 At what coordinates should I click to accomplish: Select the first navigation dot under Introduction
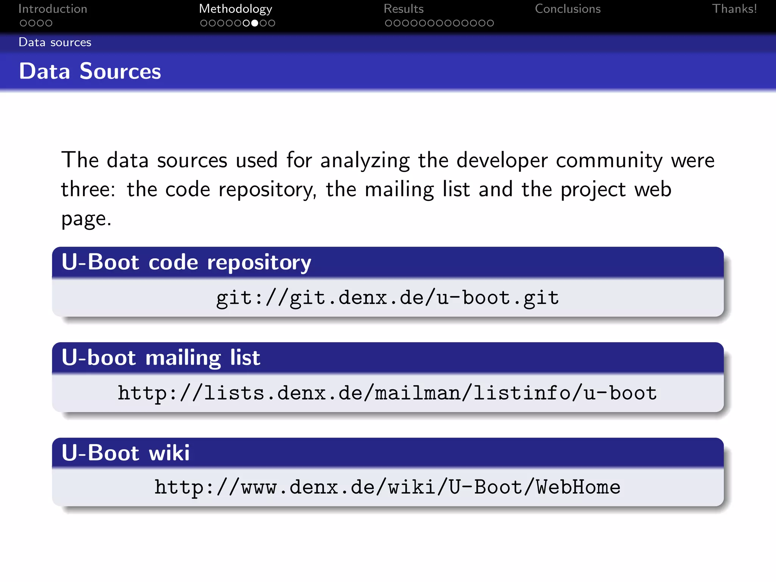[23, 23]
